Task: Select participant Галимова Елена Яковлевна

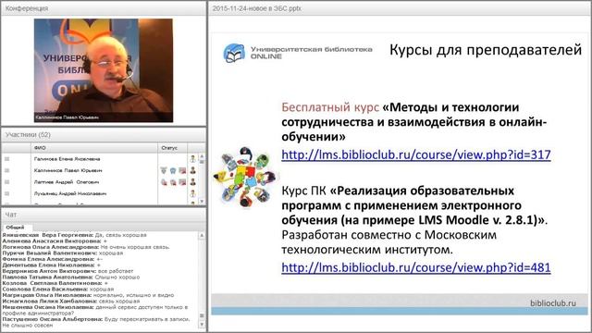Action: coord(68,159)
